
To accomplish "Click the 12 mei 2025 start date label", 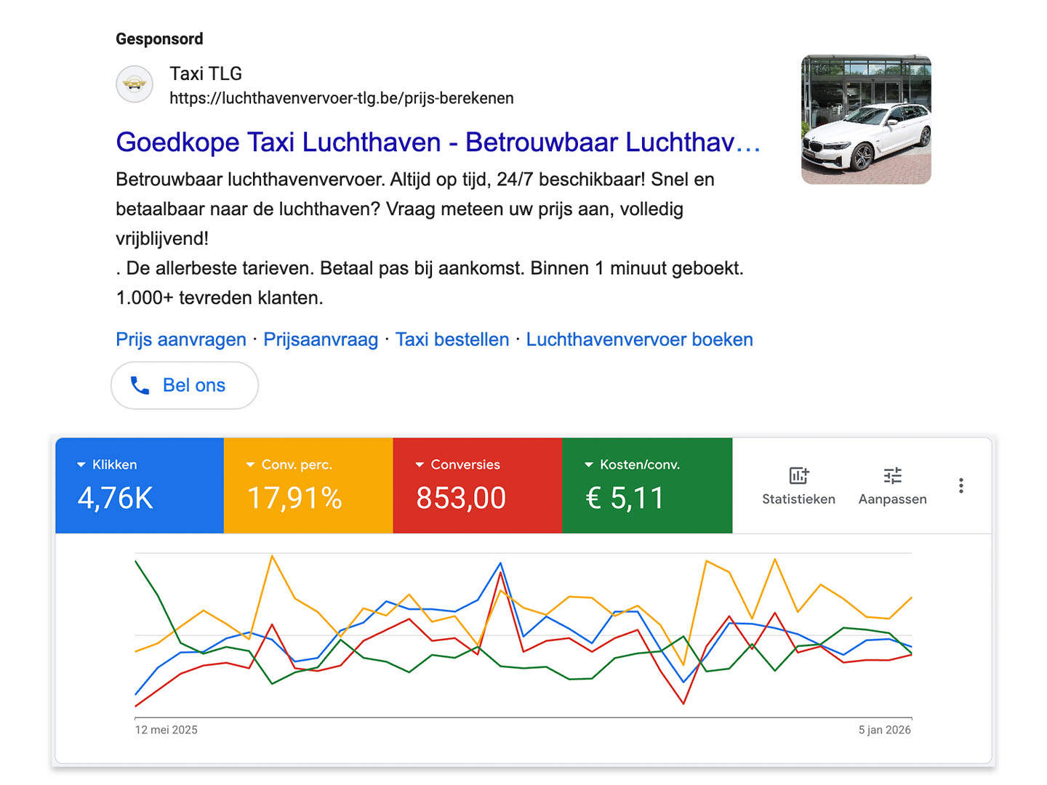I will pos(167,730).
